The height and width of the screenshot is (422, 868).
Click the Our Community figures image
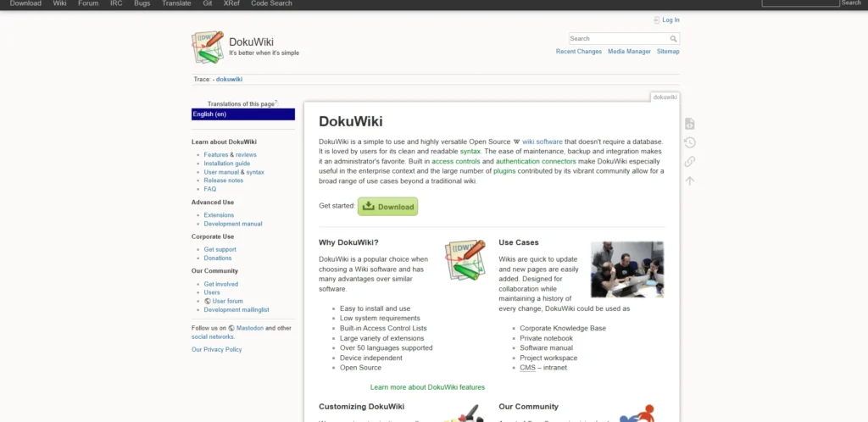[x=637, y=414]
